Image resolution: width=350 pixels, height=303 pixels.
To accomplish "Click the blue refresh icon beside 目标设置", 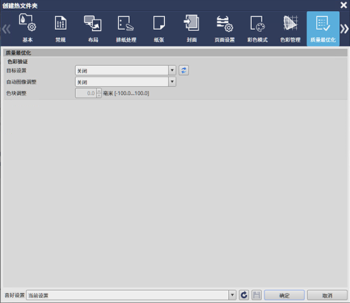I will [183, 70].
